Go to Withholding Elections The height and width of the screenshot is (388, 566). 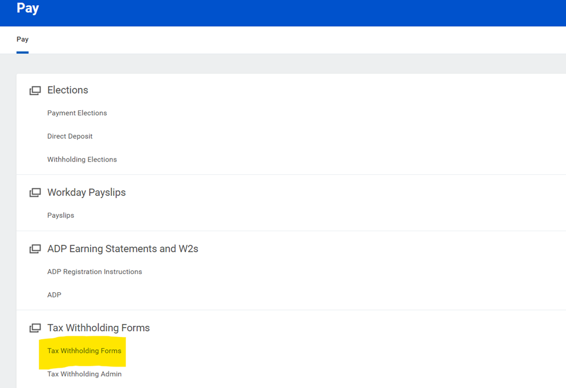tap(82, 160)
